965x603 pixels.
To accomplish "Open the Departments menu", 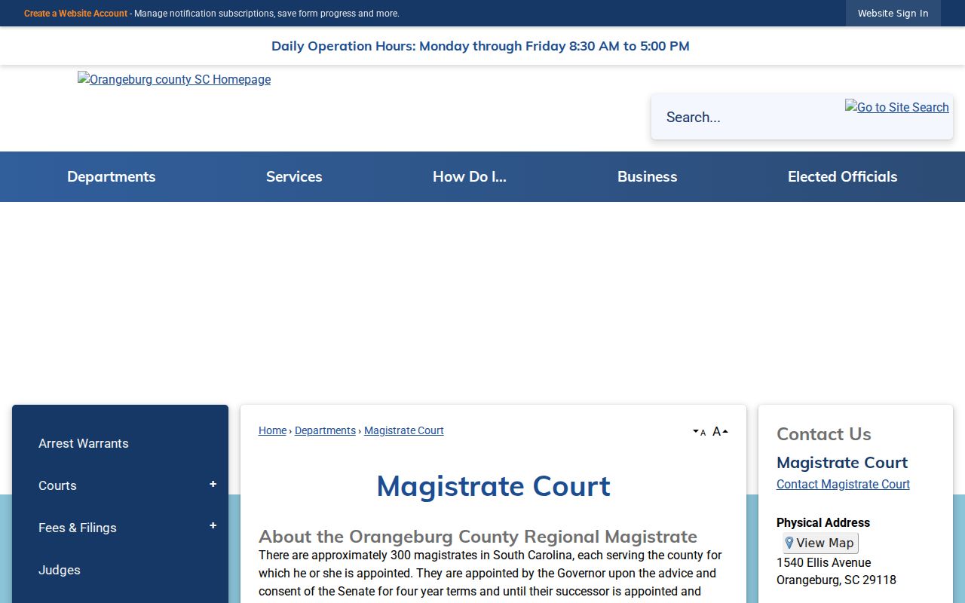I will pyautogui.click(x=112, y=176).
